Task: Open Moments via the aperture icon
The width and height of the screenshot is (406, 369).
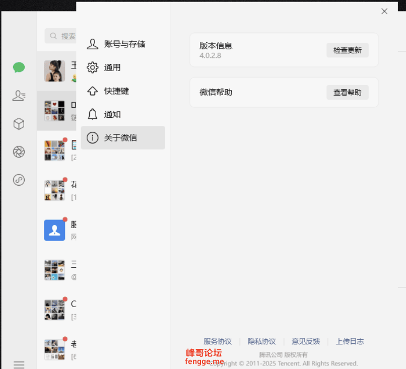Action: [x=19, y=152]
